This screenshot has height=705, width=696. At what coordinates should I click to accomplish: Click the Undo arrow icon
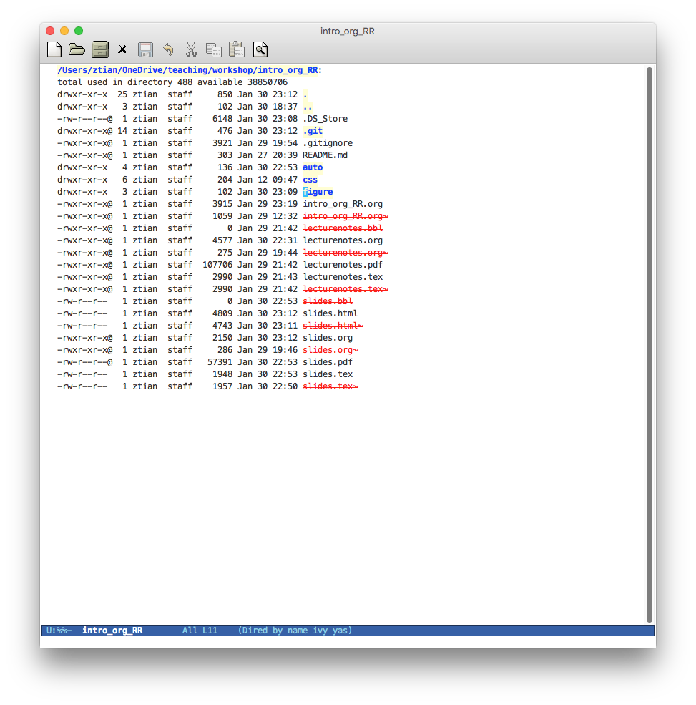tap(169, 49)
